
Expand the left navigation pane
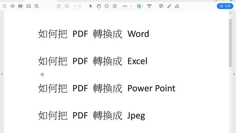[2, 74]
